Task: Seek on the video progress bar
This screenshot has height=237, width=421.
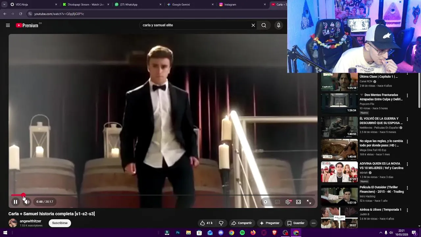Action: (163, 196)
